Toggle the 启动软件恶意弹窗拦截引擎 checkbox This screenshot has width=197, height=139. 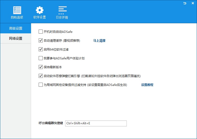pos(41,76)
